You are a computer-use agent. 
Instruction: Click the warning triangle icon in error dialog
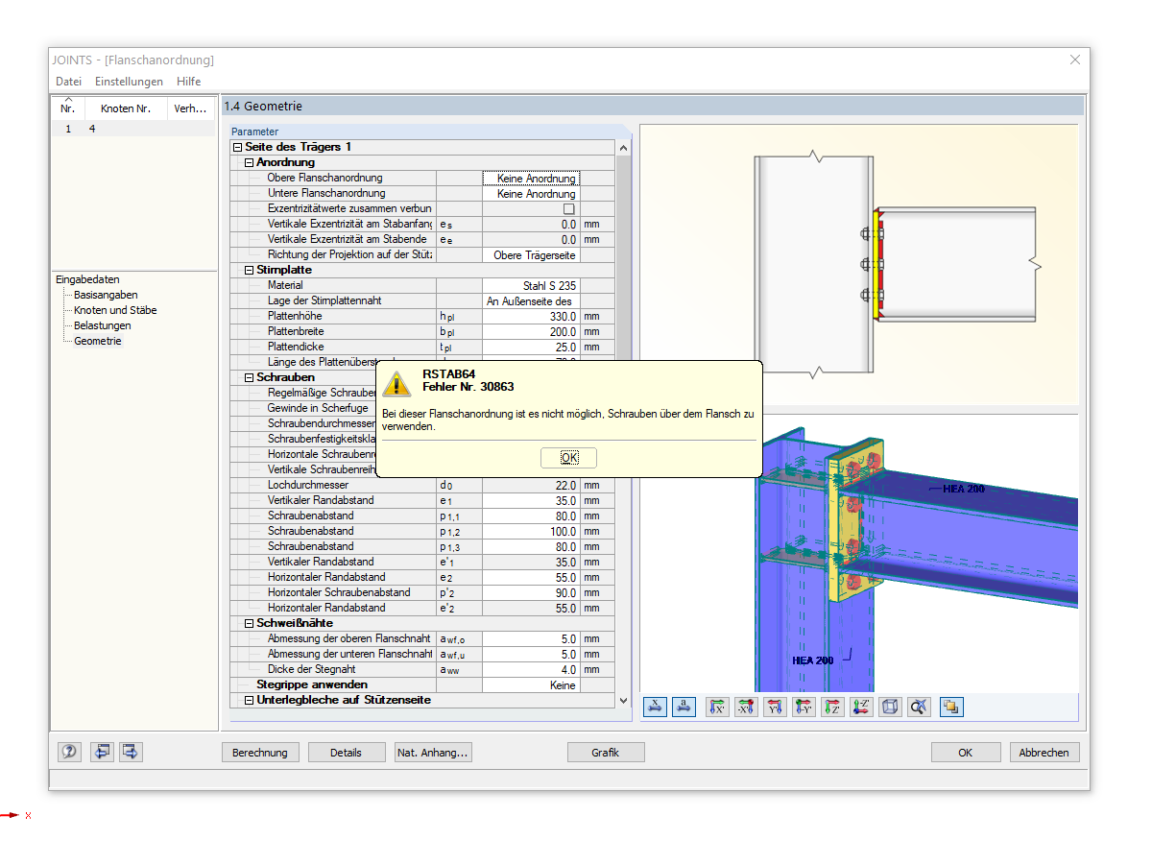[x=396, y=383]
